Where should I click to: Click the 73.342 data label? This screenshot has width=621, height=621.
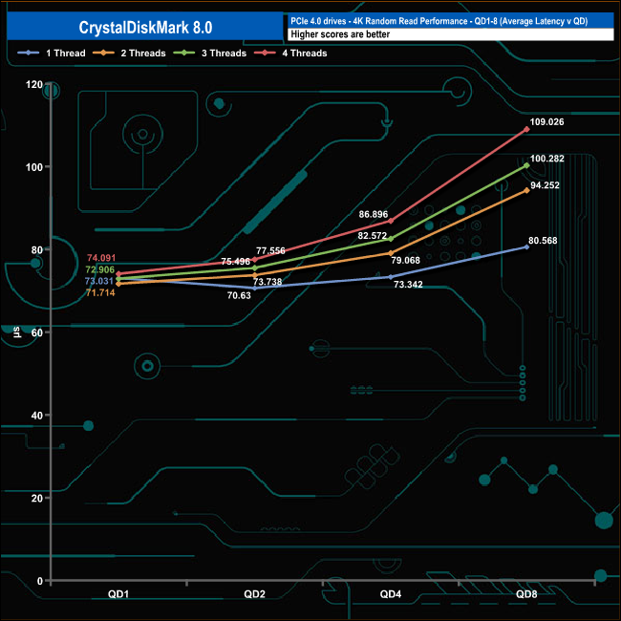408,285
